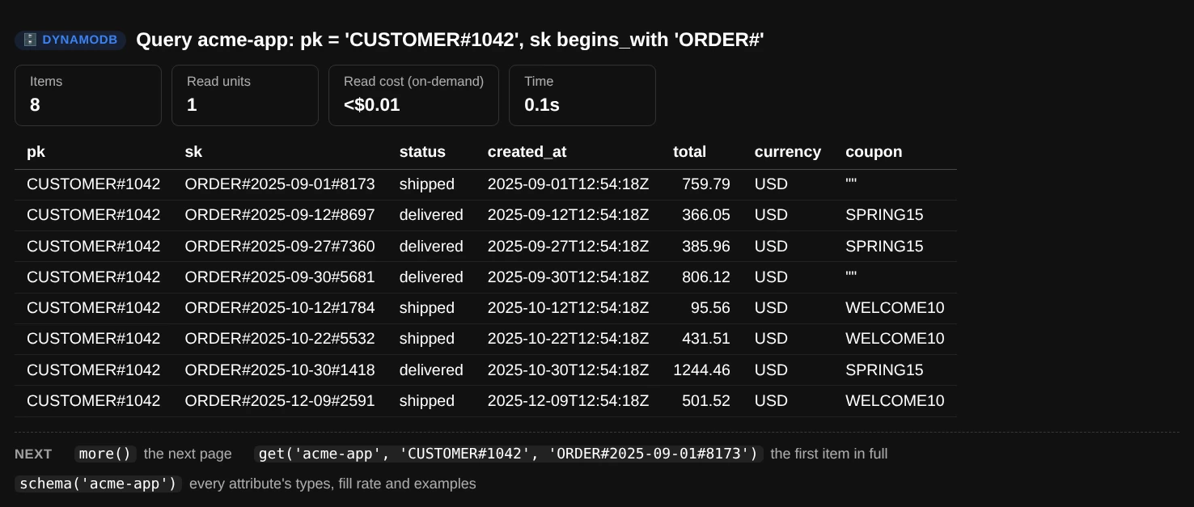This screenshot has height=507, width=1194.
Task: Click the get('acme-app', ...) command
Action: point(509,454)
